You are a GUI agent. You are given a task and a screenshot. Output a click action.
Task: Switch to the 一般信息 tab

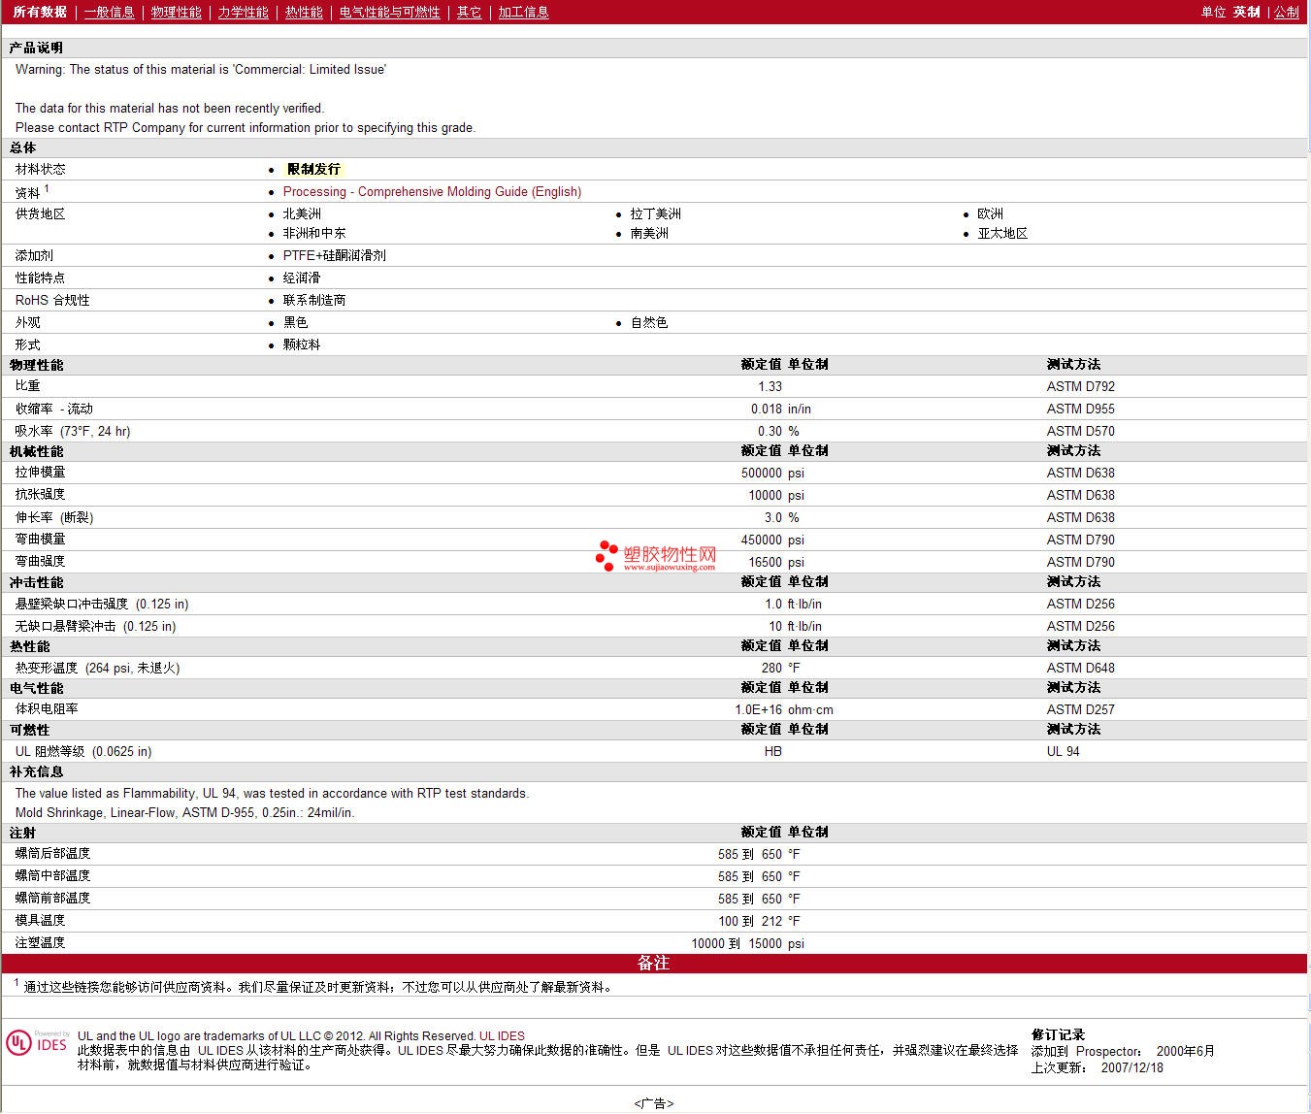click(x=109, y=13)
